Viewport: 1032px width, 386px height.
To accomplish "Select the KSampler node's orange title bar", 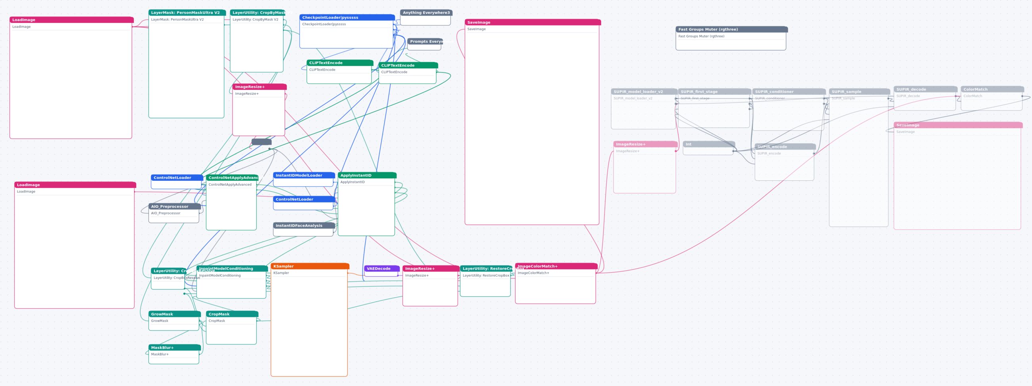I will pos(310,266).
